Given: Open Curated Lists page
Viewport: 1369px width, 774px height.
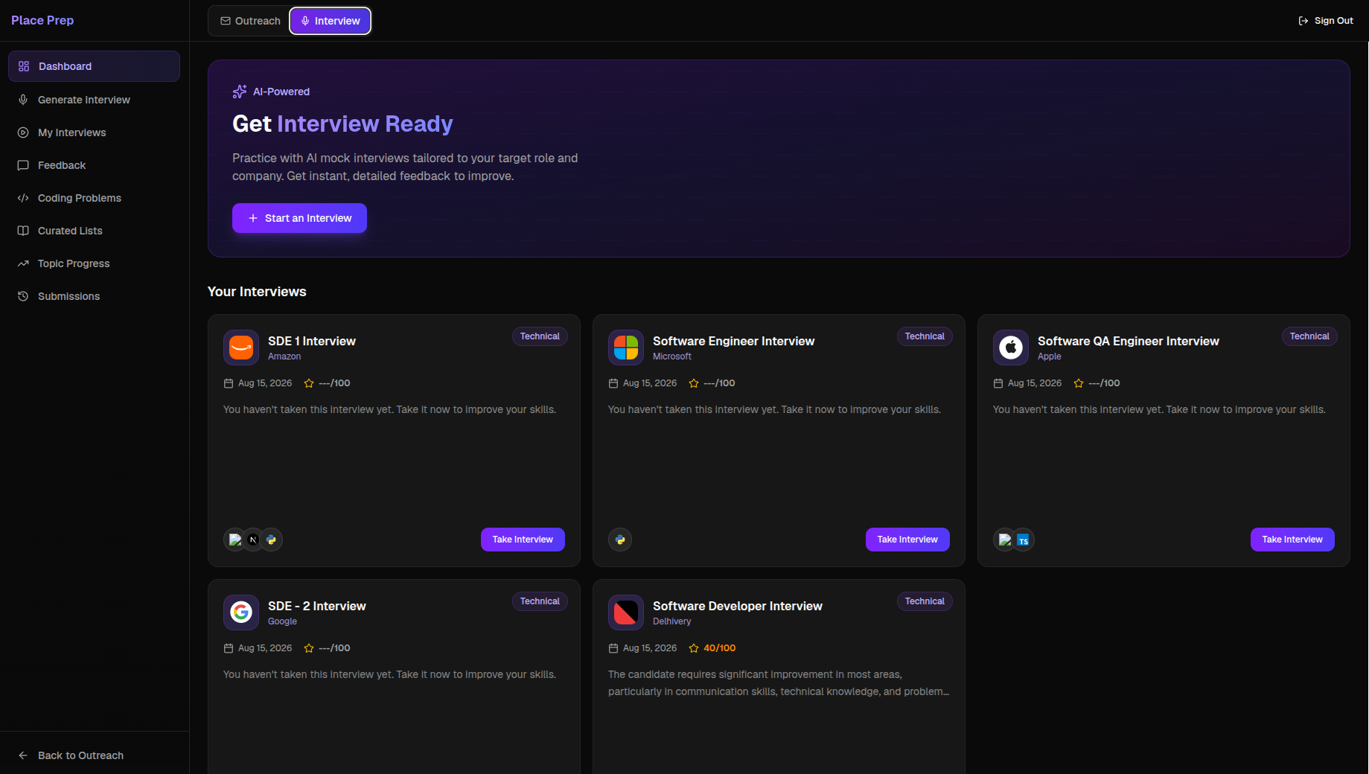Looking at the screenshot, I should [x=94, y=231].
